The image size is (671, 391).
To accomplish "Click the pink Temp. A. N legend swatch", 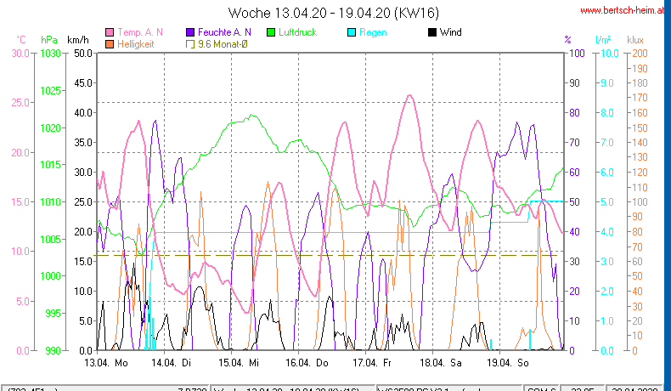I will 110,32.
